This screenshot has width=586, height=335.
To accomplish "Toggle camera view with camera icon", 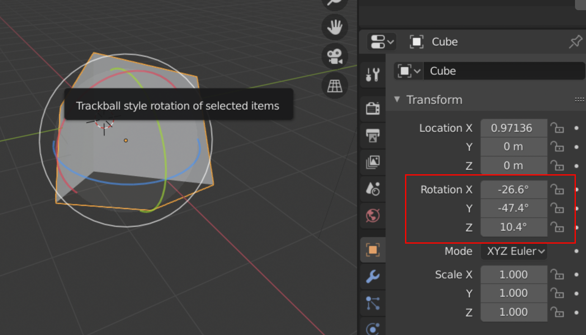I will pyautogui.click(x=335, y=56).
